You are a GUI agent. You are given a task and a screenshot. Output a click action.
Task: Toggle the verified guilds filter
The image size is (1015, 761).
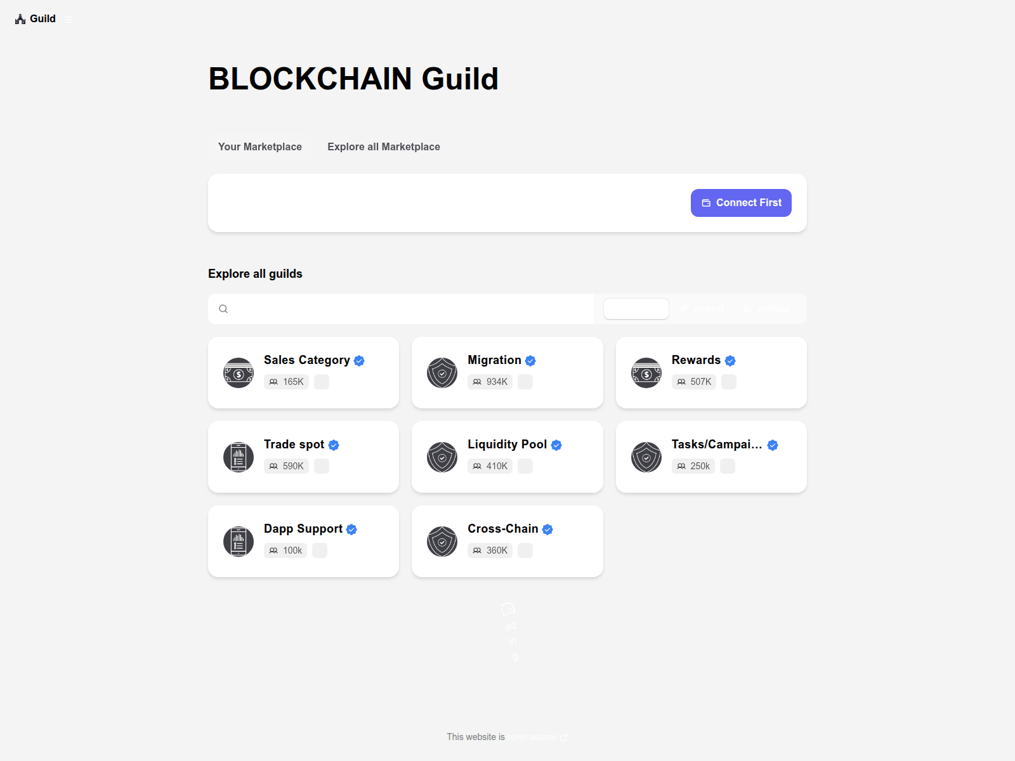[x=766, y=309]
